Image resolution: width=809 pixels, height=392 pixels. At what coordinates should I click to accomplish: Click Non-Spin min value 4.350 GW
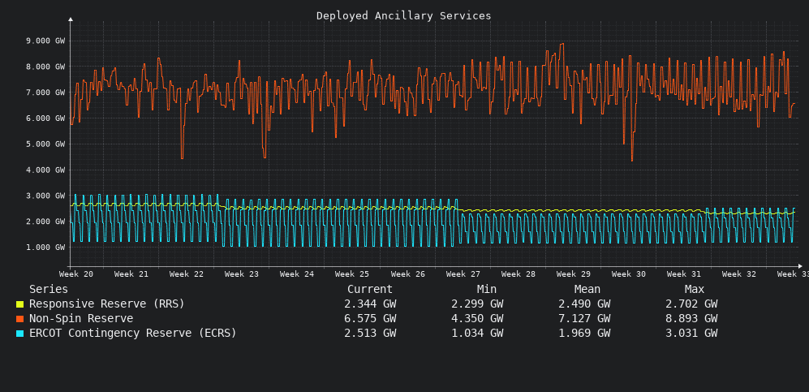(477, 319)
